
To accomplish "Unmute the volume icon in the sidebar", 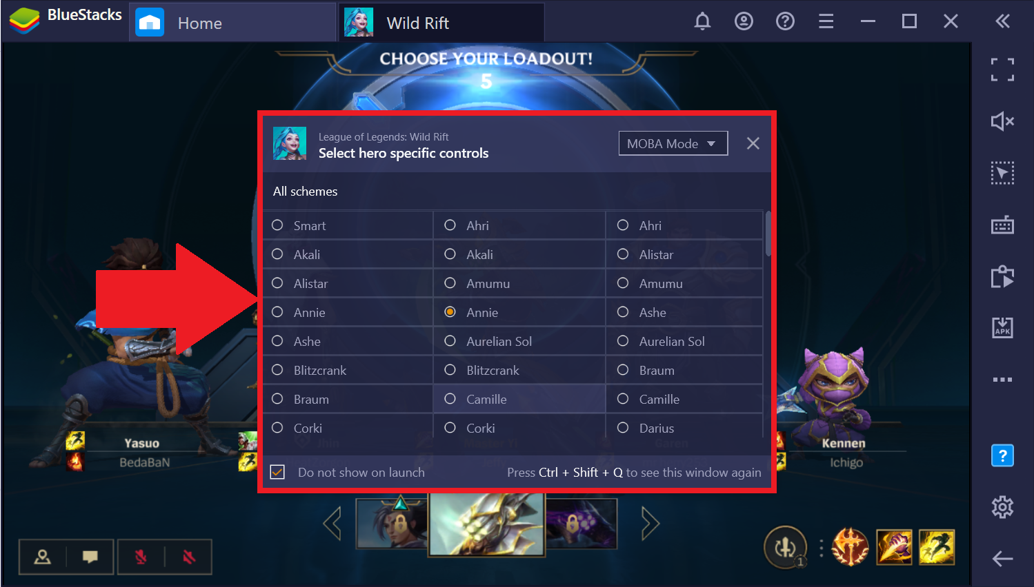I will point(1002,121).
